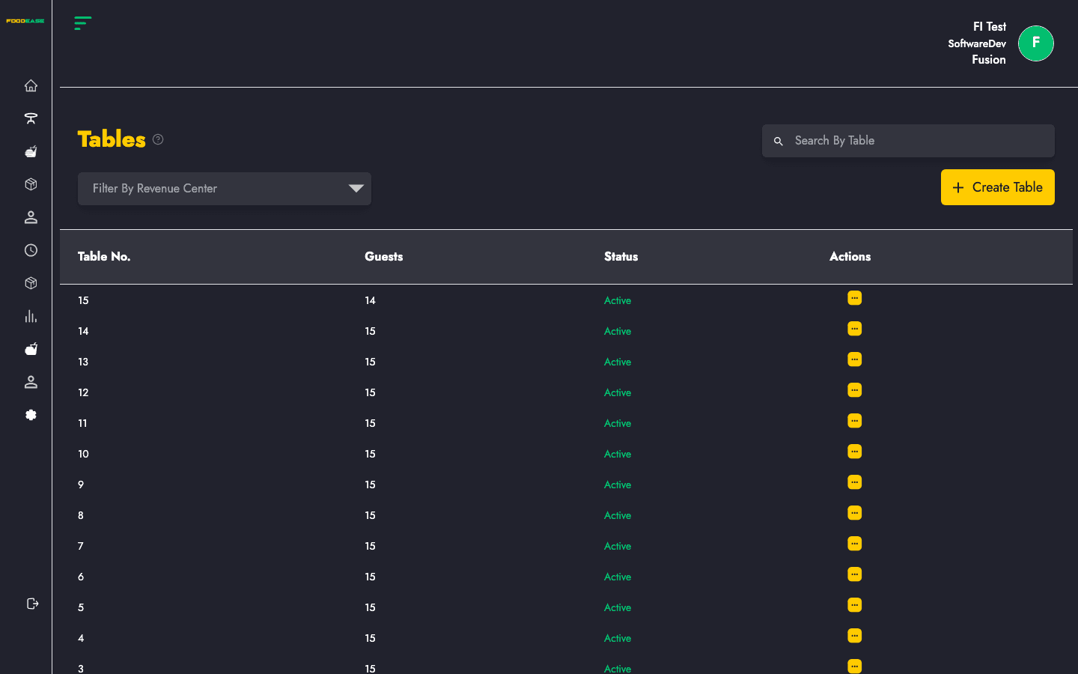Click the Create Table button
1078x674 pixels.
997,187
